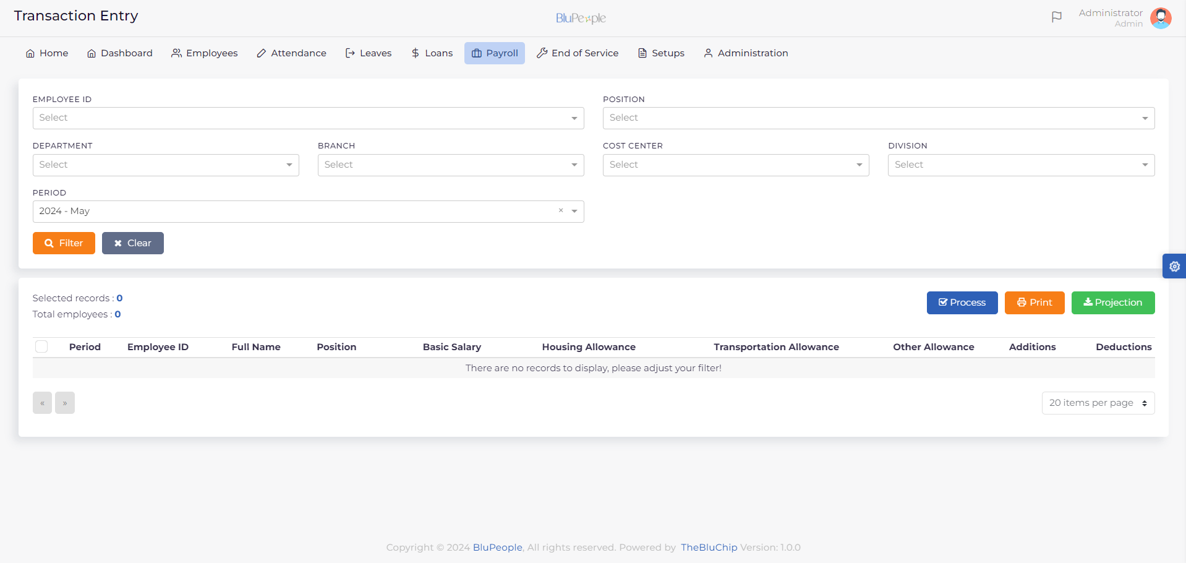Open the settings gear on the right edge
The width and height of the screenshot is (1186, 563).
(1175, 266)
